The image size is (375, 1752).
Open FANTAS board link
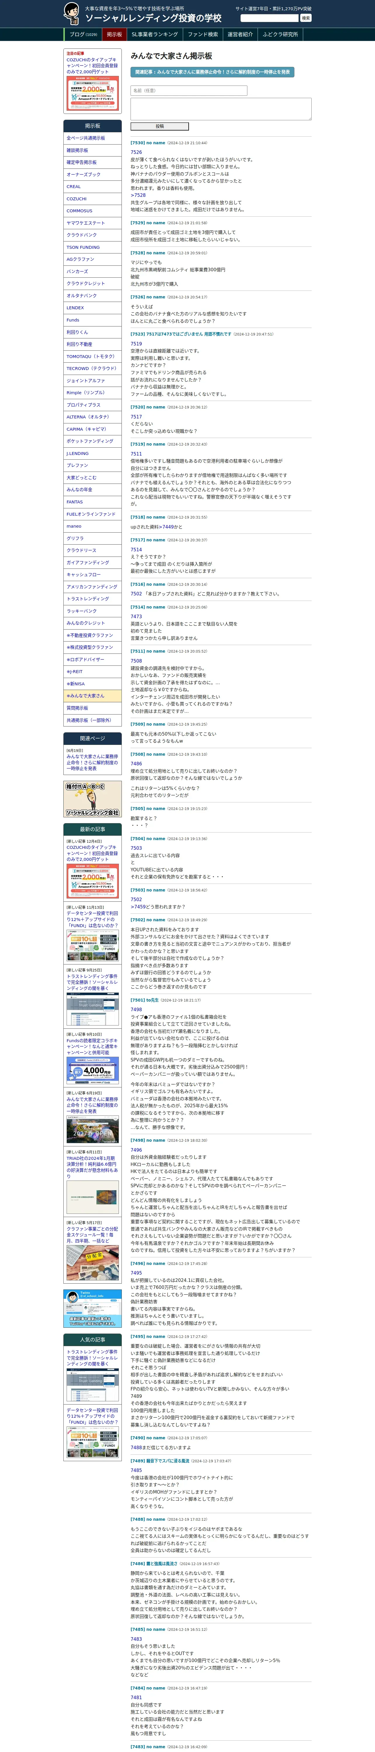pyautogui.click(x=93, y=502)
